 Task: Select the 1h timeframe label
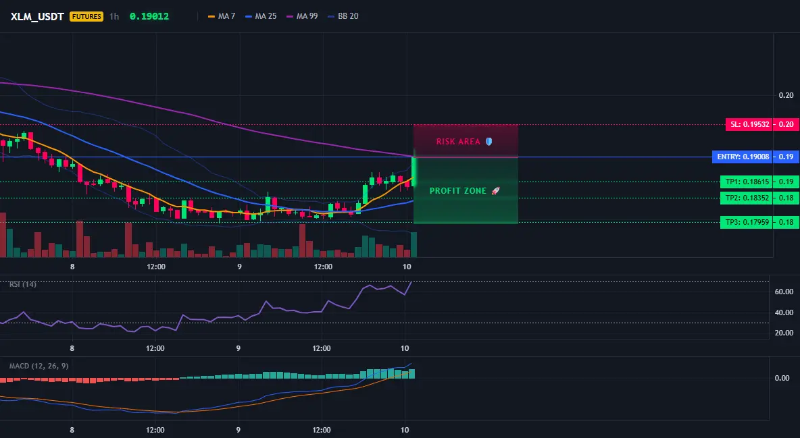[x=114, y=16]
